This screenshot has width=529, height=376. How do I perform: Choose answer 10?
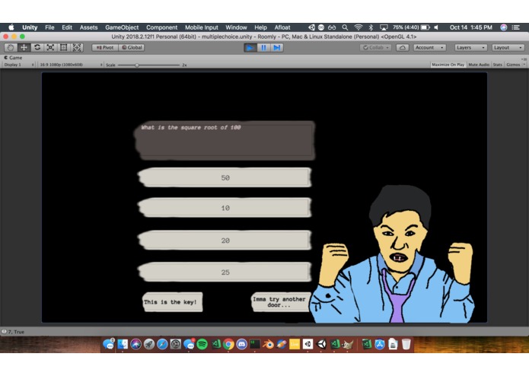click(x=225, y=208)
